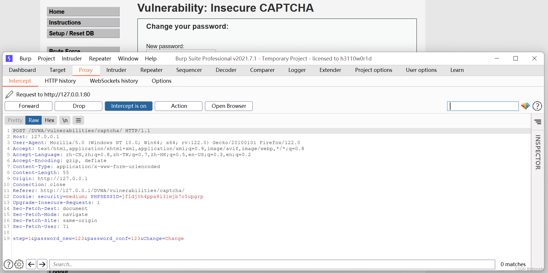Open the editor options hamburger menu
The width and height of the screenshot is (548, 273).
[78, 120]
